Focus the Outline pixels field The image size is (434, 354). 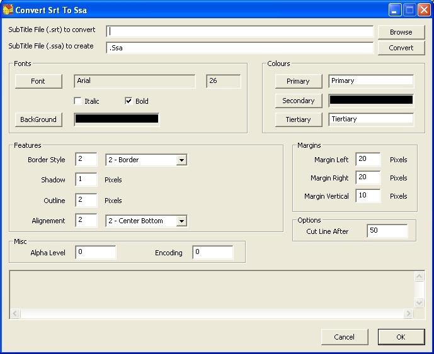pos(86,200)
